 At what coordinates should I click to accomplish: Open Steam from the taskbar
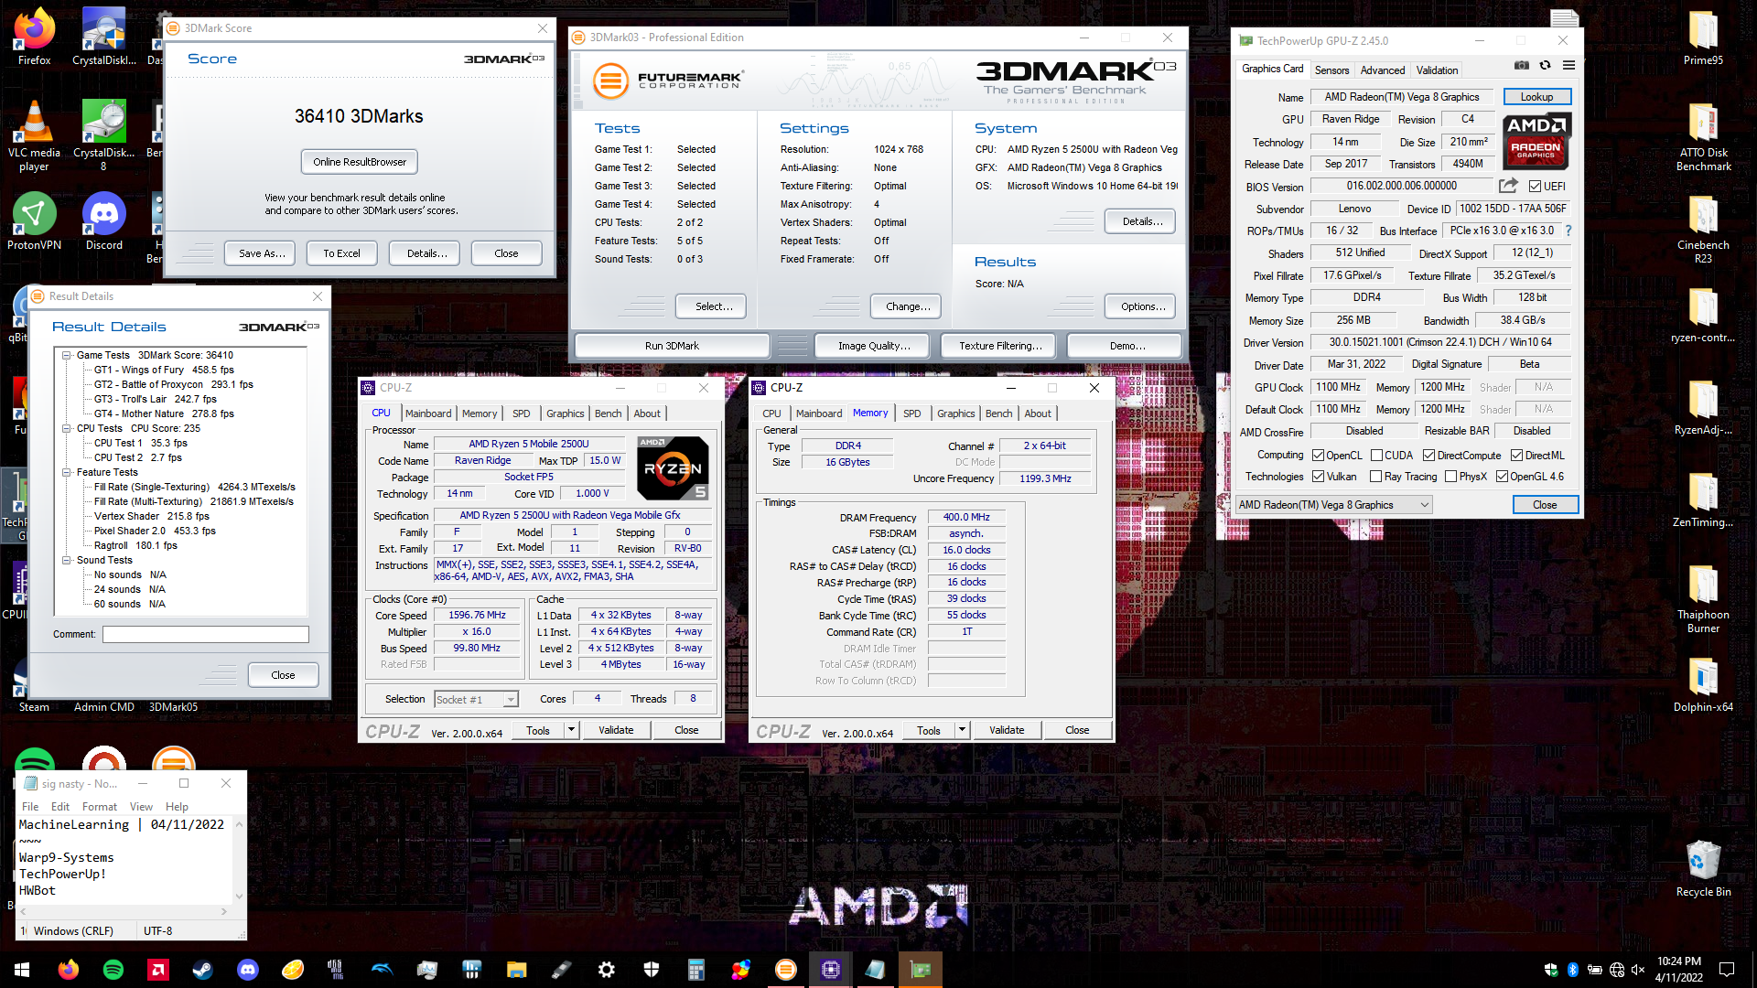point(202,970)
